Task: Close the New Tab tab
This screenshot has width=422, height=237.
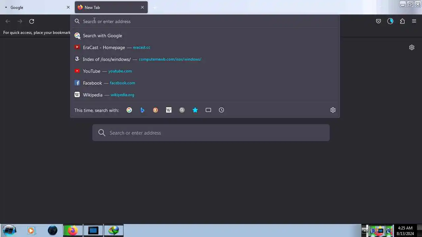Action: (x=142, y=7)
